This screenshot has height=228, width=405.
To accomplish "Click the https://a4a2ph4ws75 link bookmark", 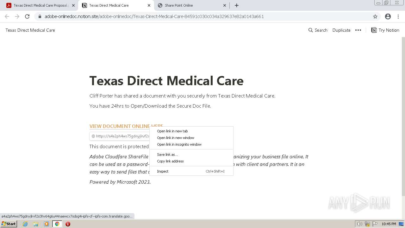I will (120, 136).
